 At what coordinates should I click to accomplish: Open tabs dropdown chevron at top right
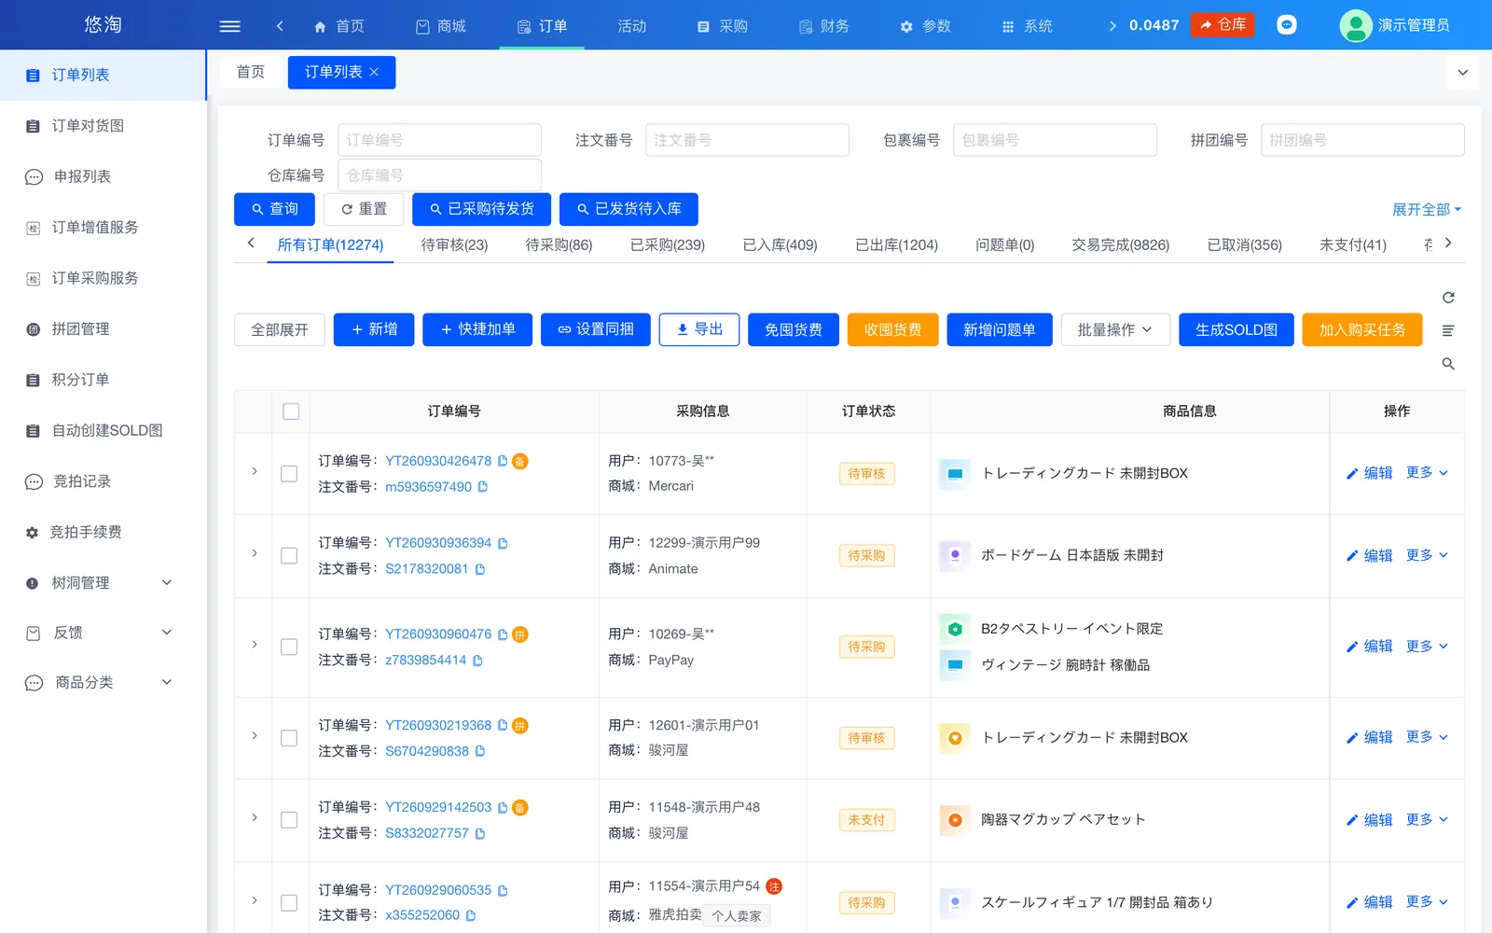click(1463, 73)
